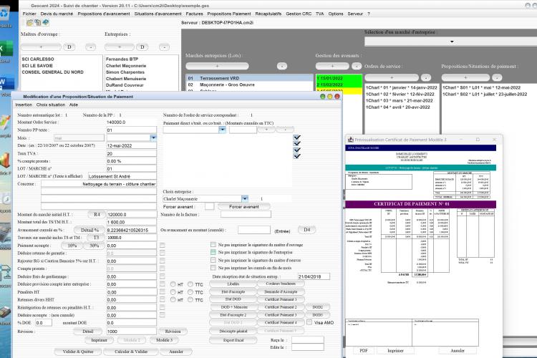Click Imprimer in the Prévisualisation window
537x358 pixels.
[395, 350]
